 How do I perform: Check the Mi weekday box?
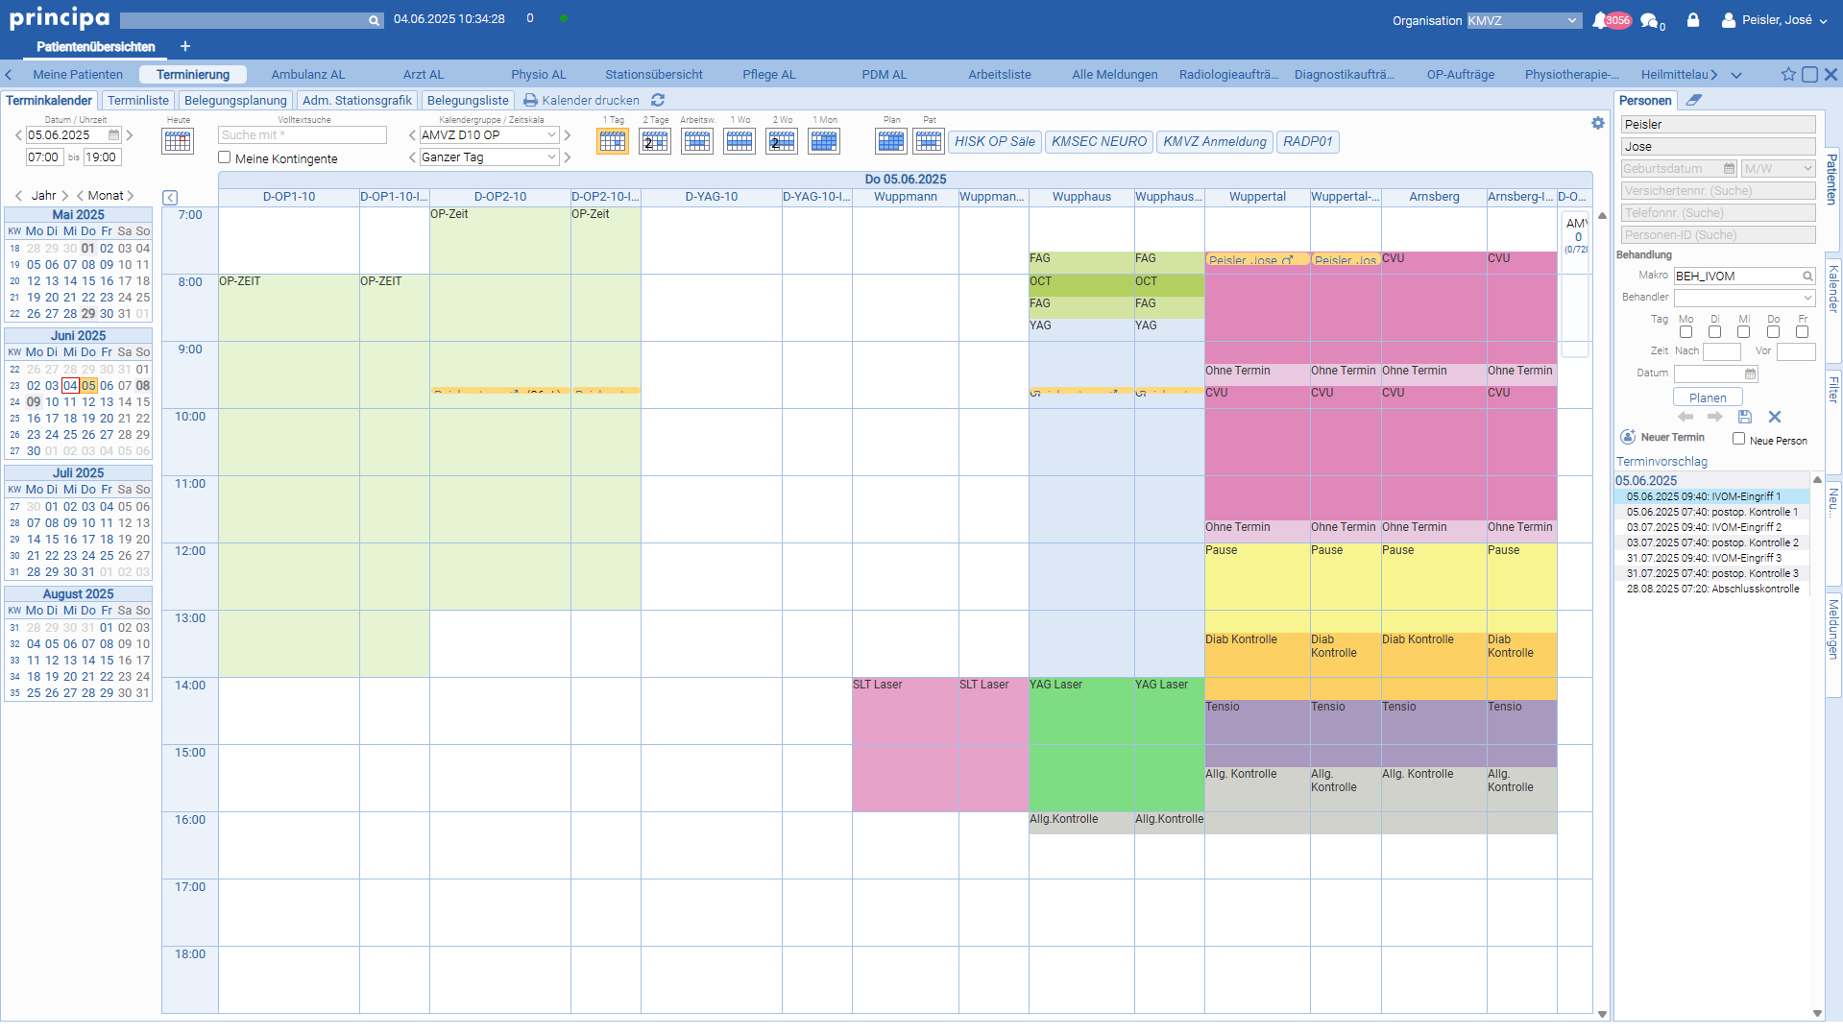coord(1743,332)
